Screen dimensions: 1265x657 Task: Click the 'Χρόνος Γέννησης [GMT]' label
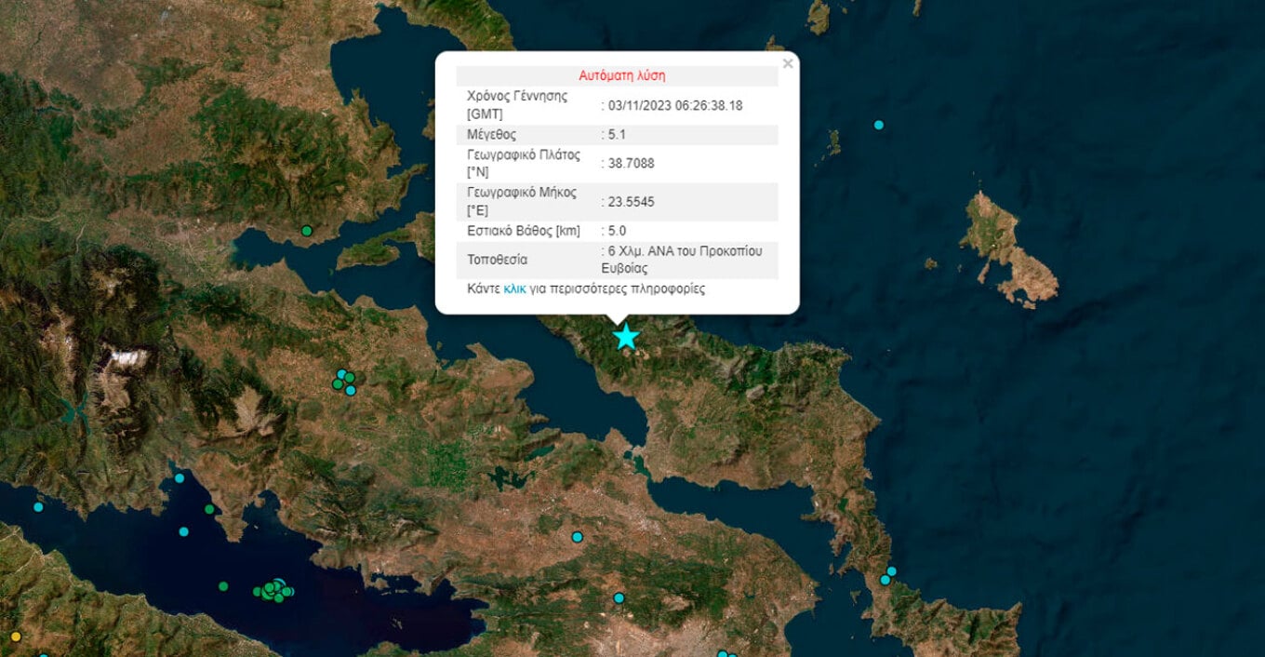517,105
